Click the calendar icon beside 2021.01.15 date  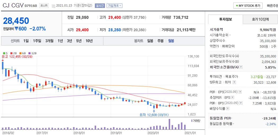[54, 6]
